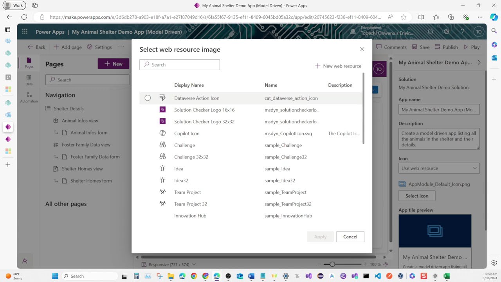This screenshot has height=282, width=501.
Task: Click the dialog list vertical scrollbar
Action: (x=364, y=108)
